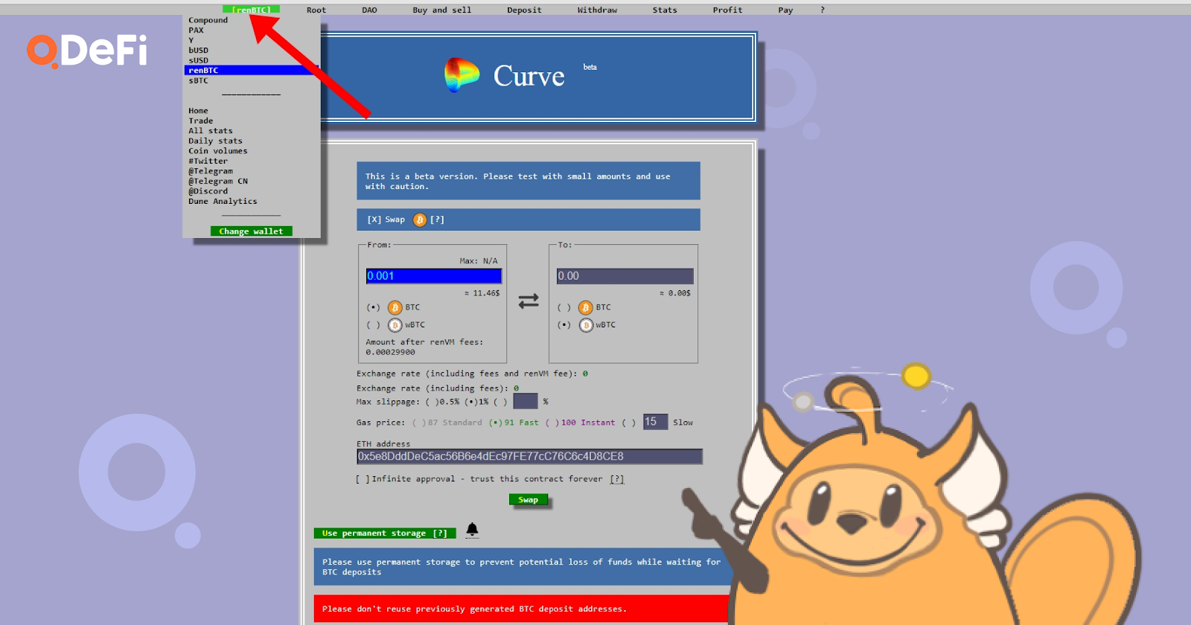
Task: Select 87 Standard gas price
Action: (x=419, y=423)
